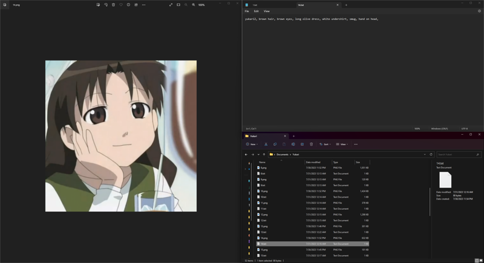Click the Delete icon in File Explorer toolbar
Viewport: 484px width, 263px height.
[x=311, y=144]
